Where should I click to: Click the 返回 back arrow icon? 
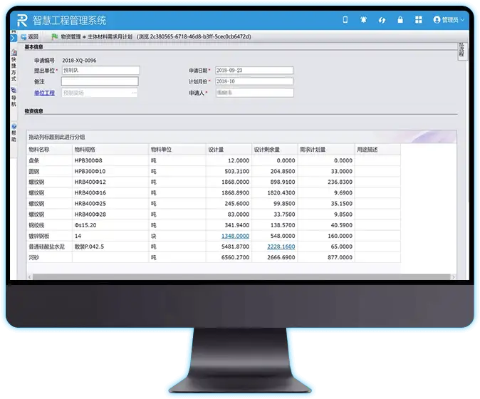pyautogui.click(x=24, y=36)
